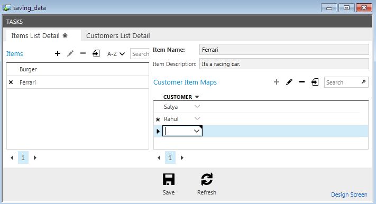Click magnifier icon in Customer Item Maps search
Screen dimensions: 376x204
coord(364,82)
